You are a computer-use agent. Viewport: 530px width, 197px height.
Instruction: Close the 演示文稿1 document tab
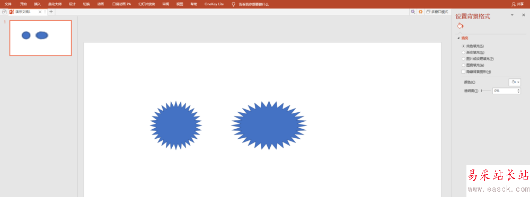click(x=40, y=12)
